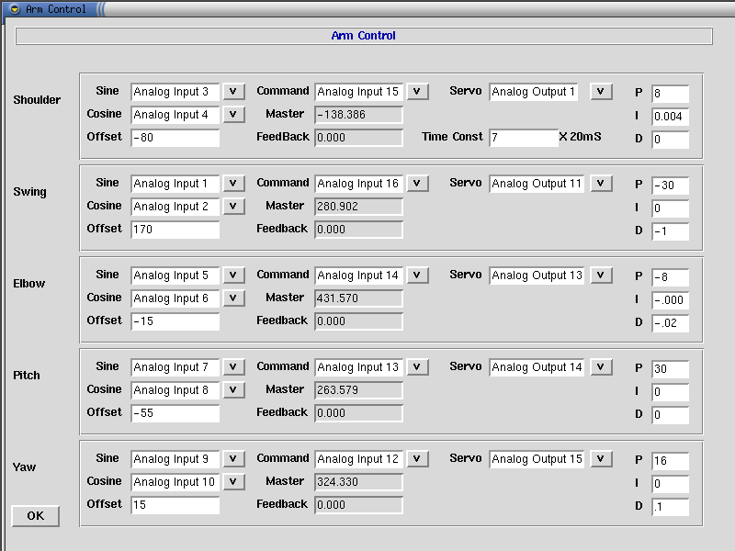Expand the Shoulder Sine input dropdown
735x551 pixels.
pyautogui.click(x=233, y=91)
